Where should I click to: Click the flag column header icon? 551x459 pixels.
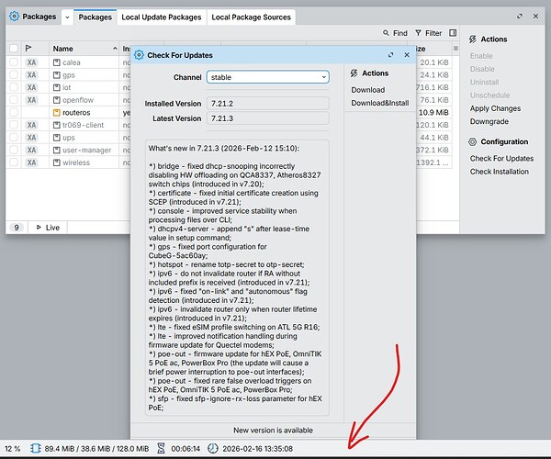pos(28,48)
